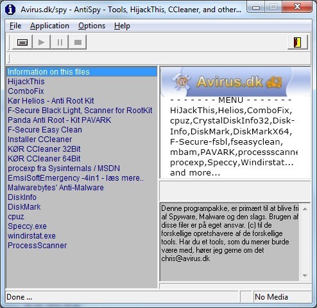Click the Stop toolbar button
Viewport: 317px width, 308px height.
78,42
